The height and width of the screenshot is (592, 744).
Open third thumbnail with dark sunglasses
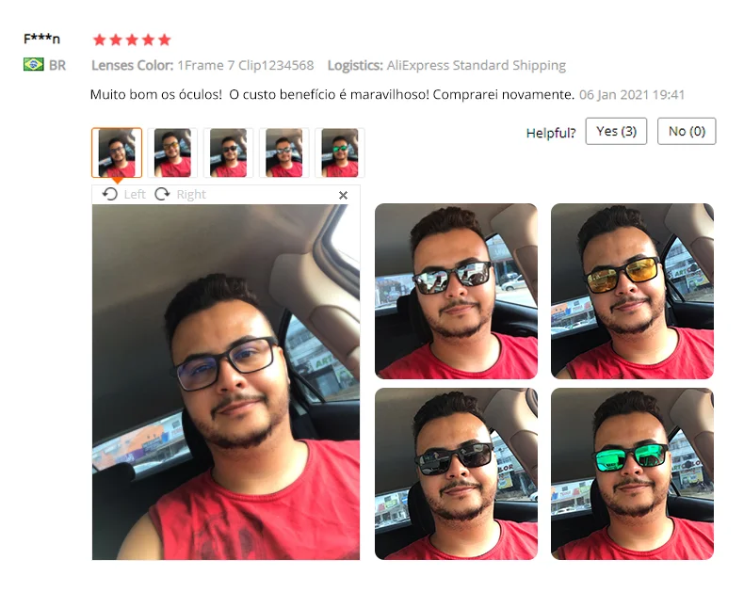pos(228,152)
